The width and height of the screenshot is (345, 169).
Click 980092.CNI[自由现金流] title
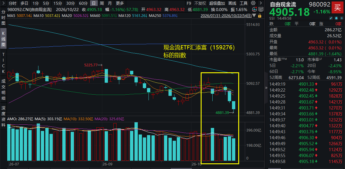29,10
